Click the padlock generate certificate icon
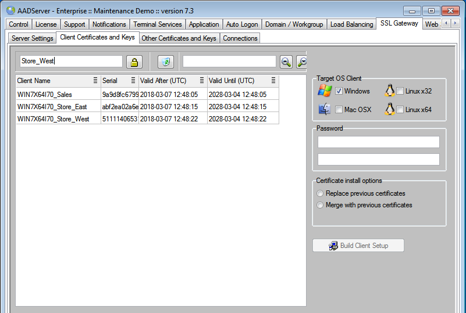Viewport: 466px width, 313px height. 134,62
